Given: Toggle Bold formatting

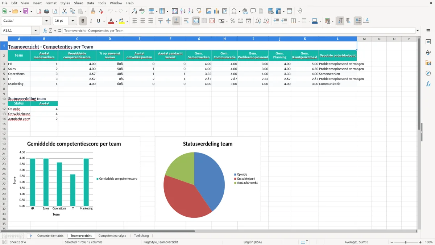Looking at the screenshot, I should (x=83, y=21).
